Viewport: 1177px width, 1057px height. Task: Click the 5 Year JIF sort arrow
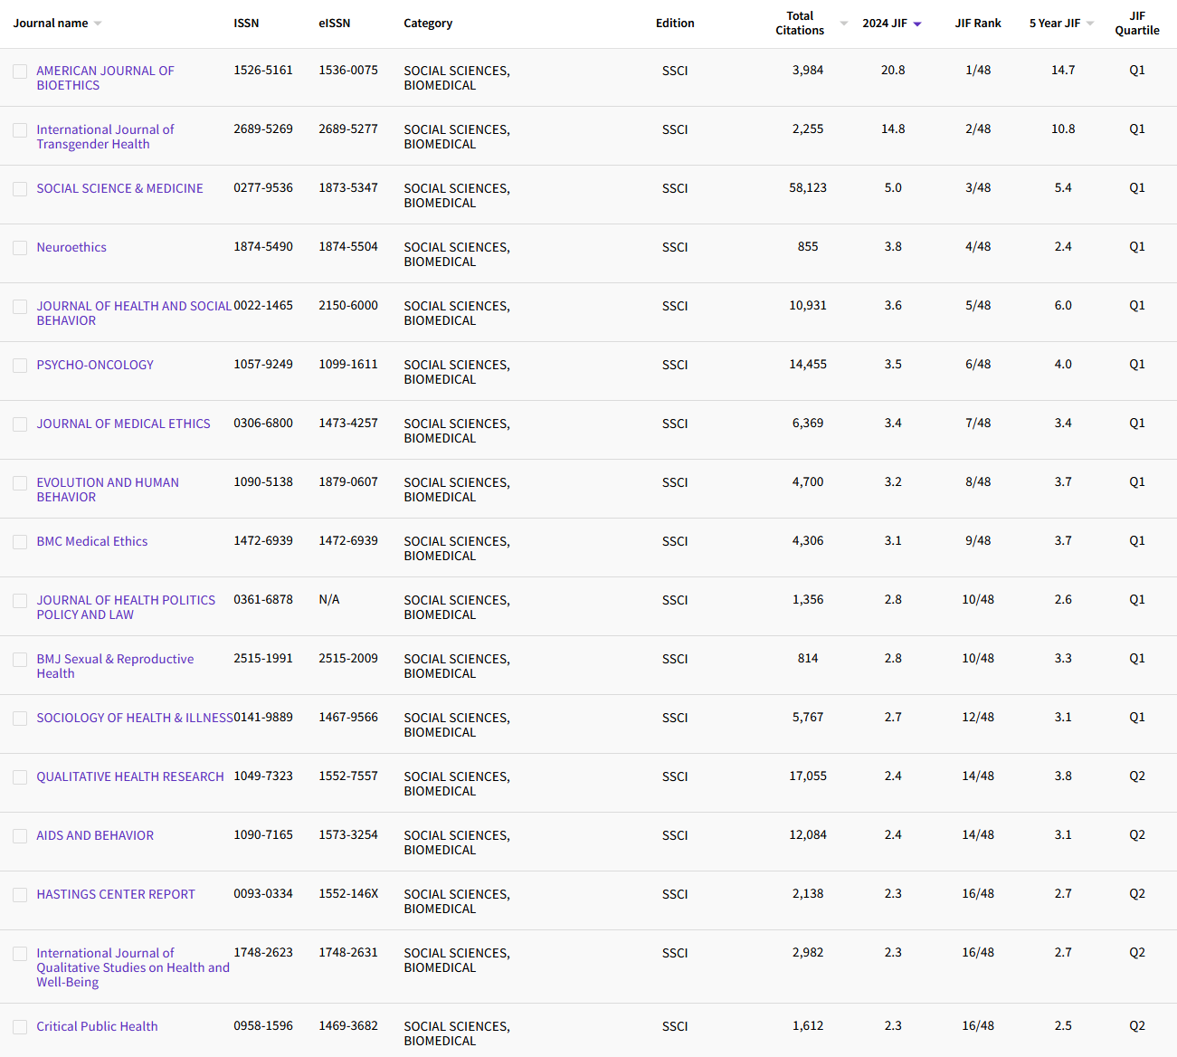click(1090, 24)
